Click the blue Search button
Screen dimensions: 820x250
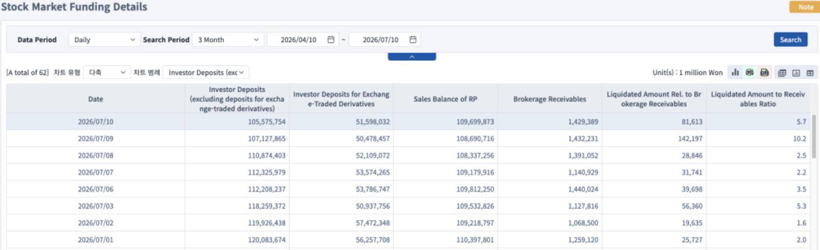(790, 39)
